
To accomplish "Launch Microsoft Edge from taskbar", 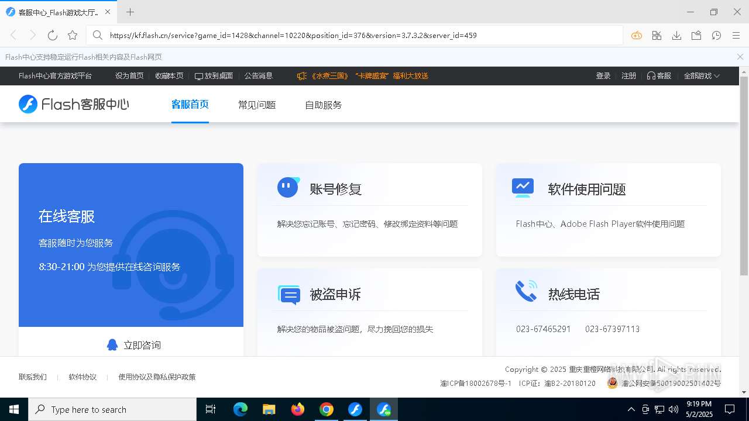I will click(x=240, y=409).
